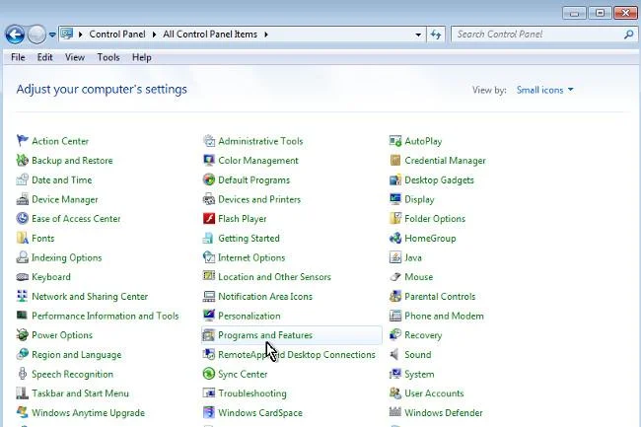Click the Devices and Printers icon
641x427 pixels.
(209, 199)
